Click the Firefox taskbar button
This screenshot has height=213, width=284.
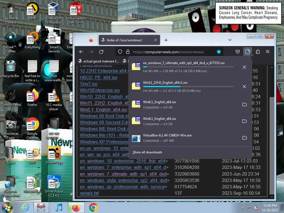76,207
